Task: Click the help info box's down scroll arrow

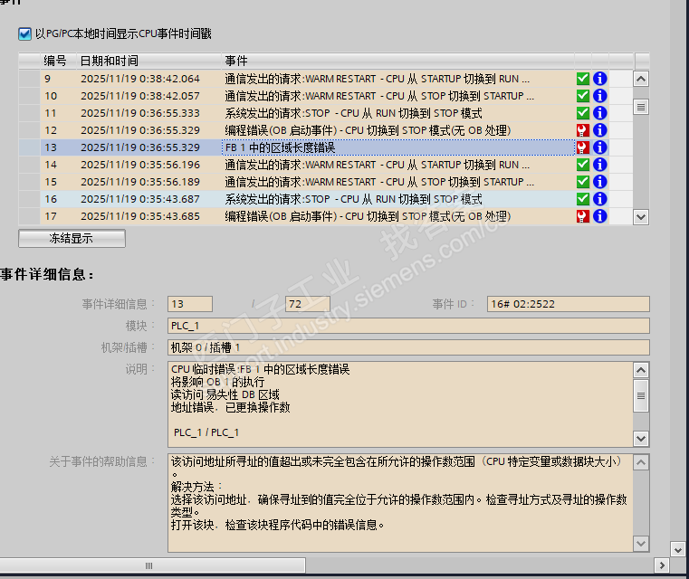Action: tap(641, 544)
